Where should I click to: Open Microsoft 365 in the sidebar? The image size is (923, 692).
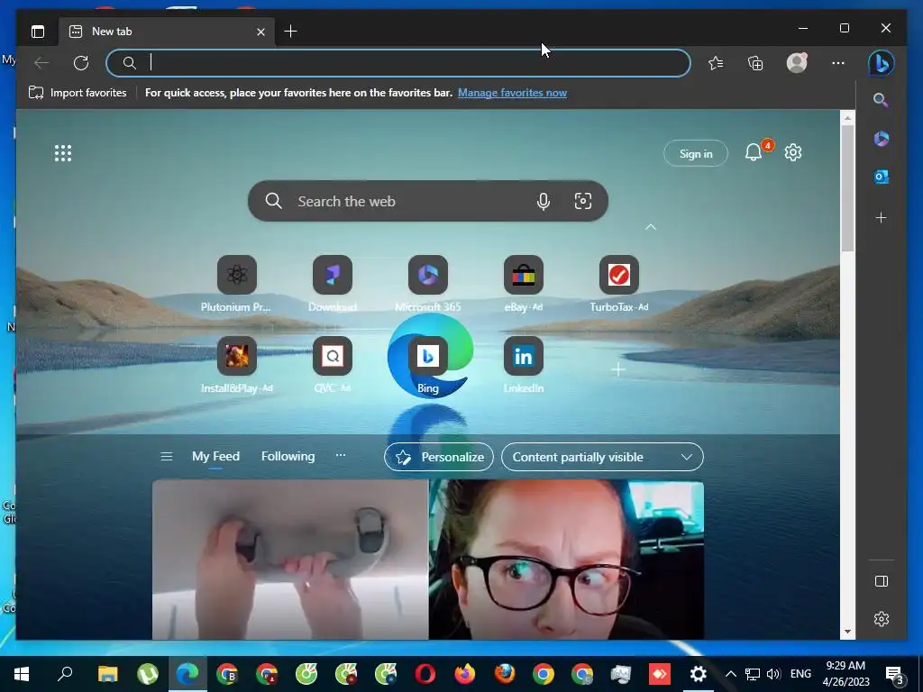tap(882, 139)
